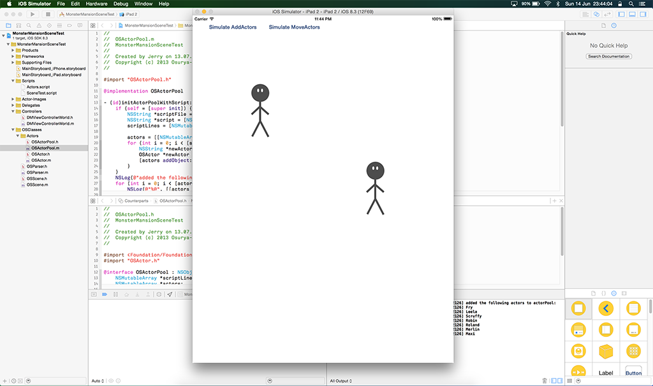Open the Report navigator
The image size is (653, 386).
point(80,25)
